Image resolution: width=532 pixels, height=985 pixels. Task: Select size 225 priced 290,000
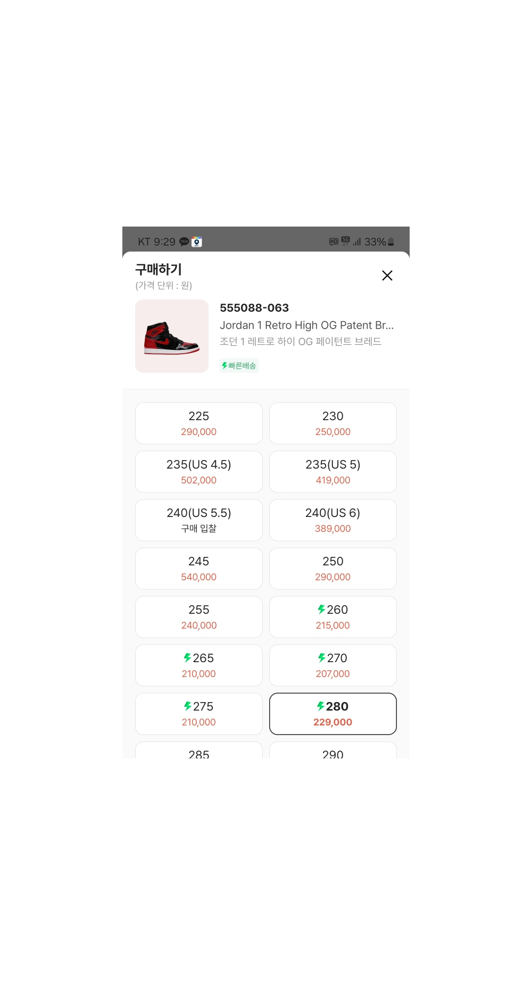[199, 423]
